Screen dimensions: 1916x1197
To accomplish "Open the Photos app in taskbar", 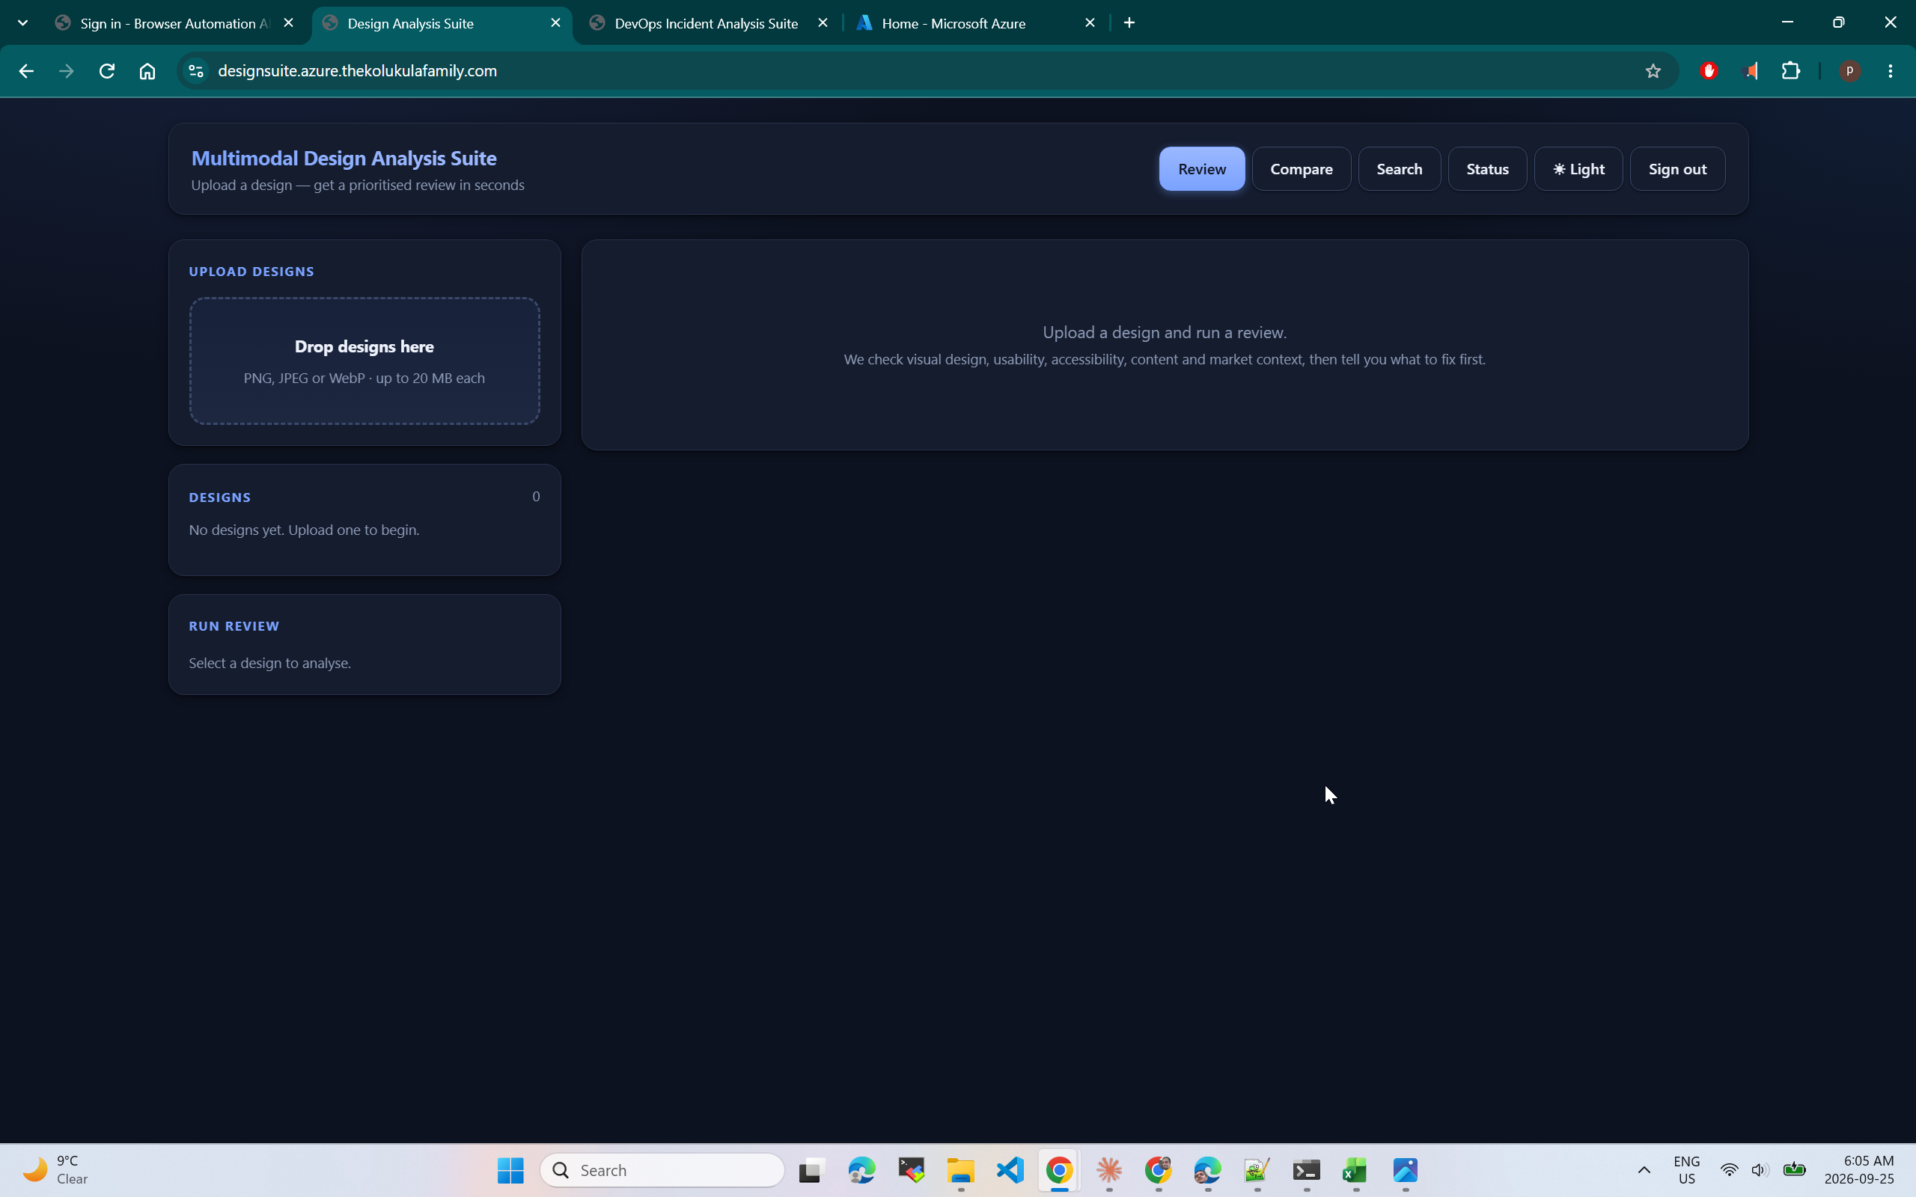I will pos(1406,1170).
